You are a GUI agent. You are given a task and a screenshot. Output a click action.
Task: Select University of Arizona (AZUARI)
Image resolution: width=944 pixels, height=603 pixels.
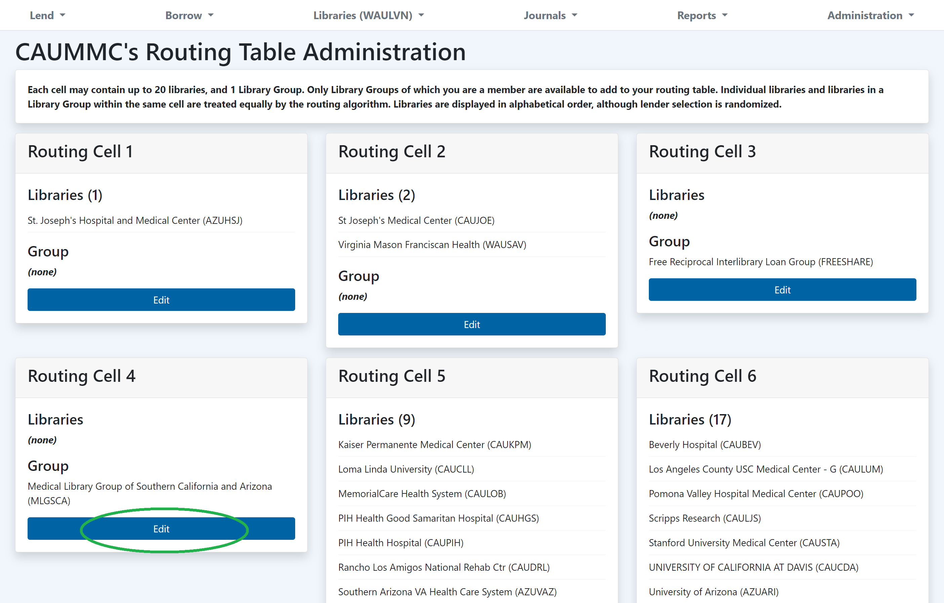[713, 592]
